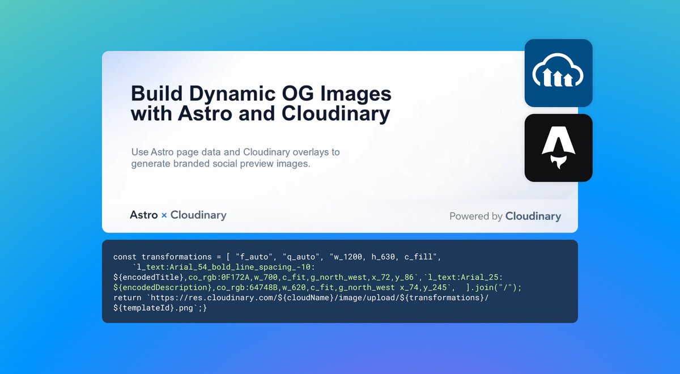The height and width of the screenshot is (374, 680).
Task: Click the text "generate branded social preview images."
Action: [x=221, y=164]
